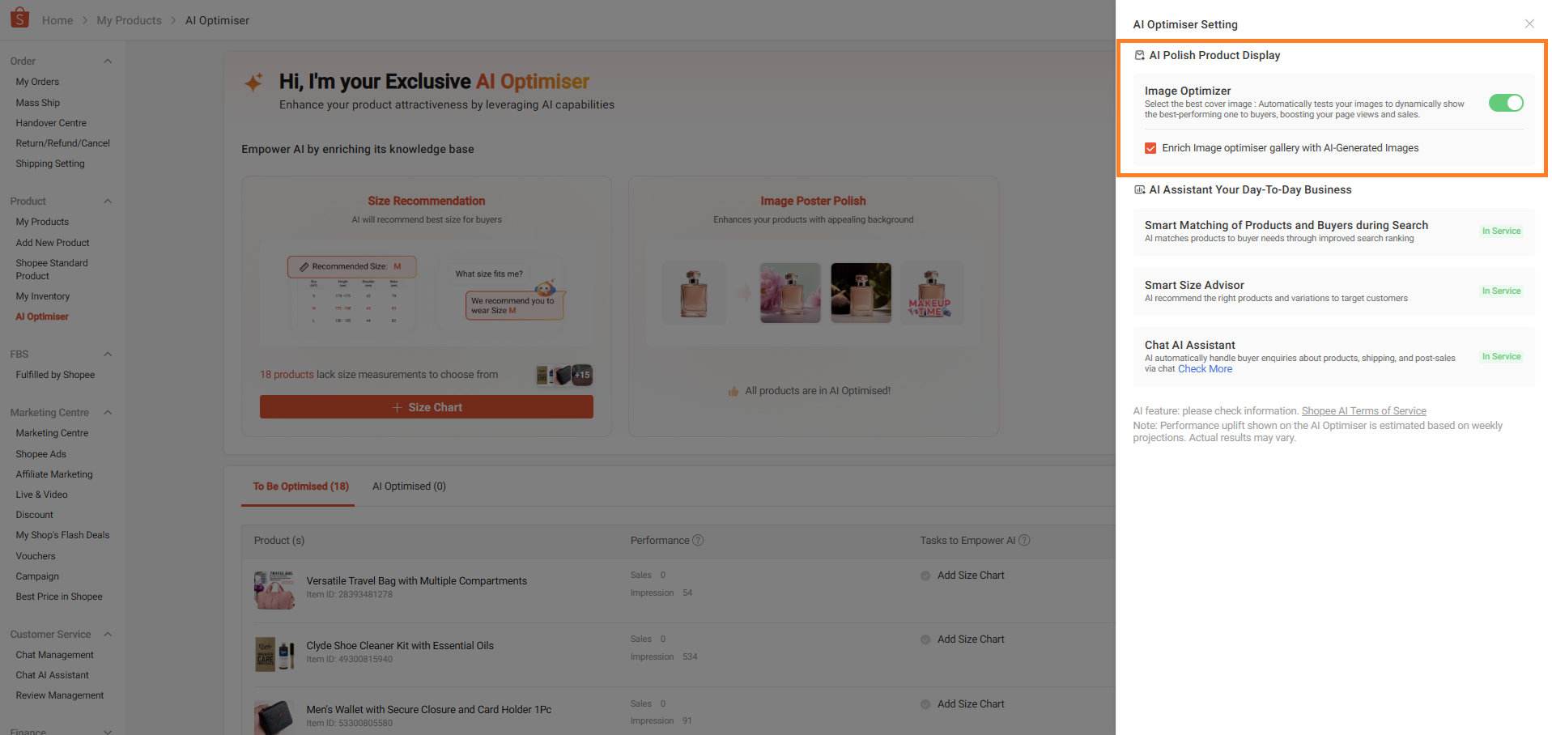Open Fulfilled by Shopee in sidebar
The image size is (1552, 735).
[55, 375]
